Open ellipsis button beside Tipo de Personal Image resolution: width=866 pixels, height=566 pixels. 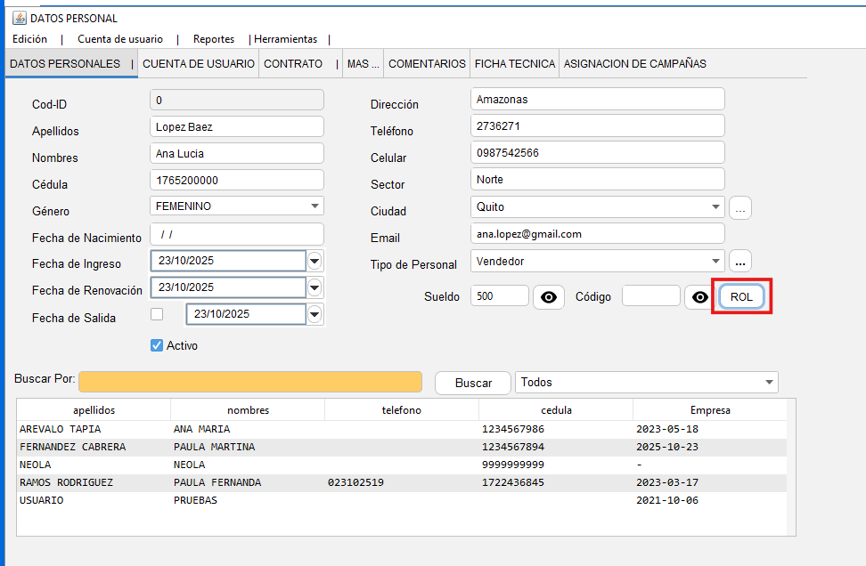pos(740,262)
